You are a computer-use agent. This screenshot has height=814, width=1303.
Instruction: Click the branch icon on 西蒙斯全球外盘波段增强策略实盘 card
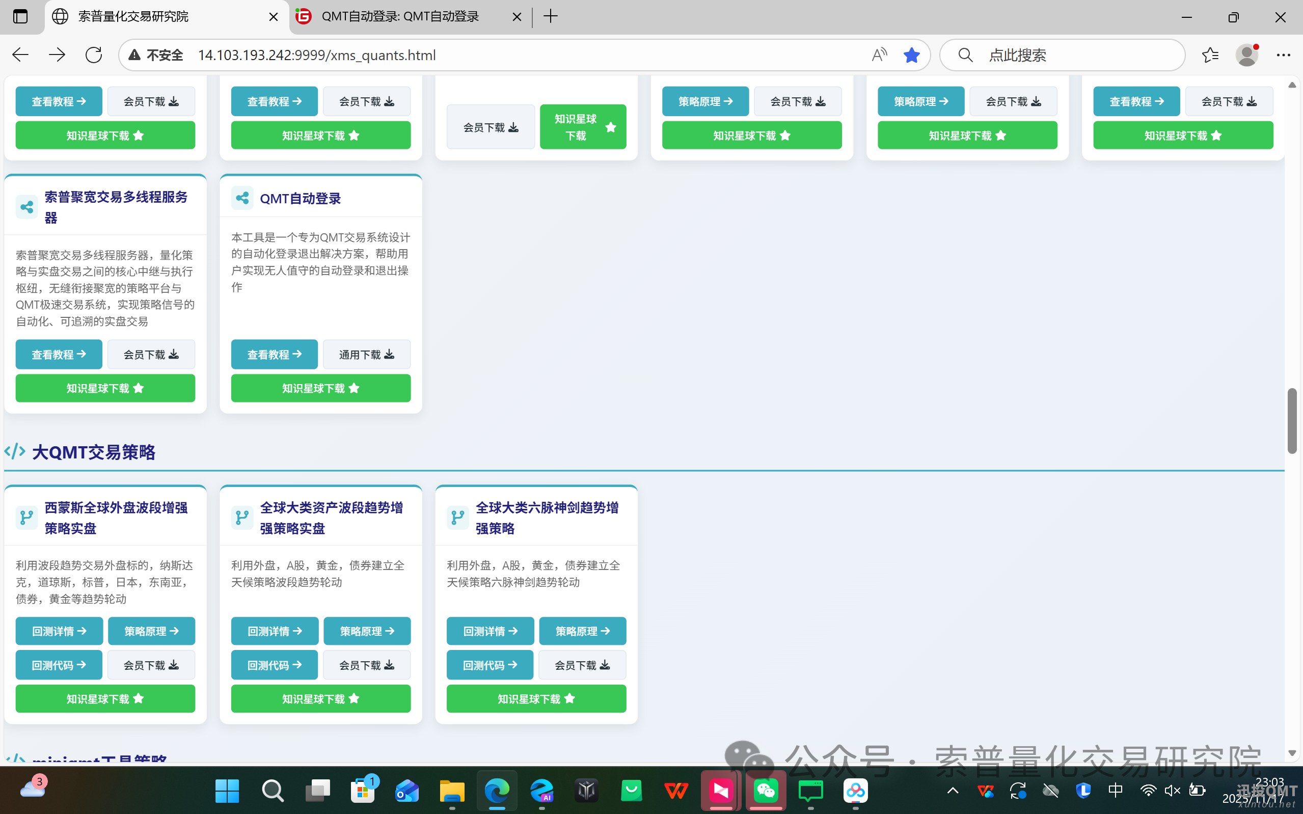click(26, 518)
